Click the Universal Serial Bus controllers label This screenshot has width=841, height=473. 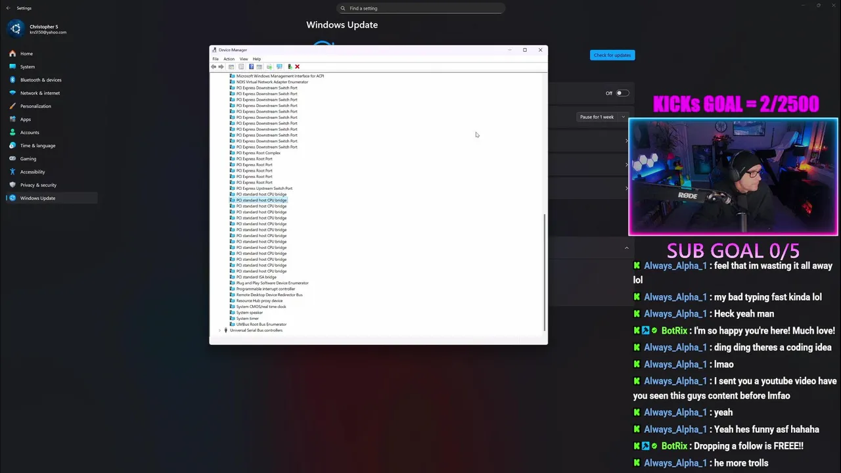(x=256, y=330)
